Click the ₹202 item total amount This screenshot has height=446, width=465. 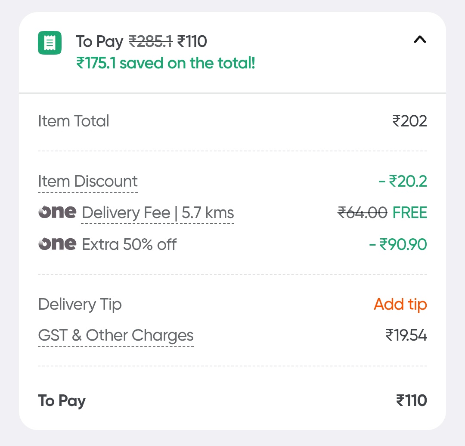click(x=409, y=121)
